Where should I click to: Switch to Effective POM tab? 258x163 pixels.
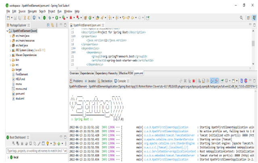[126, 73]
